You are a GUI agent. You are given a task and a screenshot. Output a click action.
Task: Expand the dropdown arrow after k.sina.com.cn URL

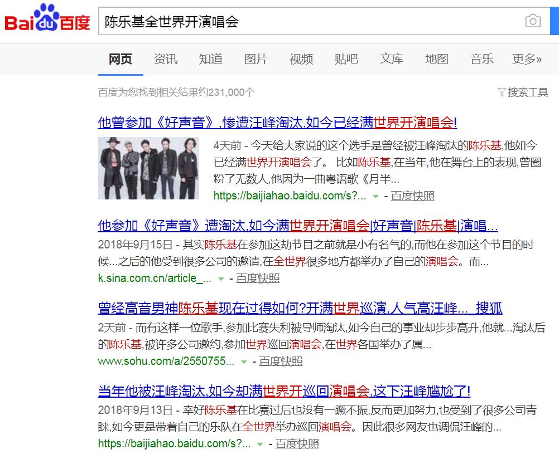coord(220,277)
